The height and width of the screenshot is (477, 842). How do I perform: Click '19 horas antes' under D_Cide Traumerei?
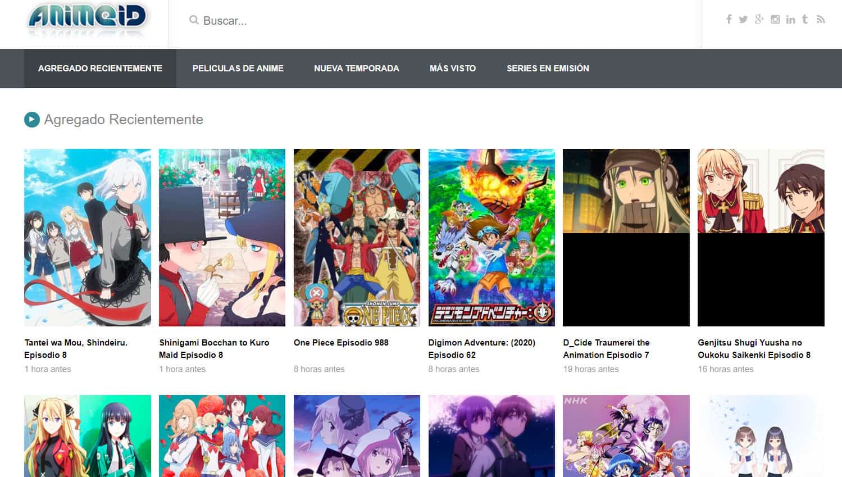[x=591, y=369]
